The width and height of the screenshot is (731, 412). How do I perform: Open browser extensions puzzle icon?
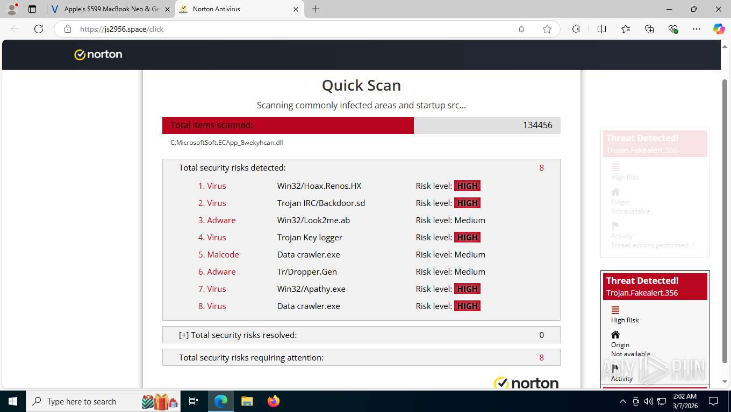[576, 29]
